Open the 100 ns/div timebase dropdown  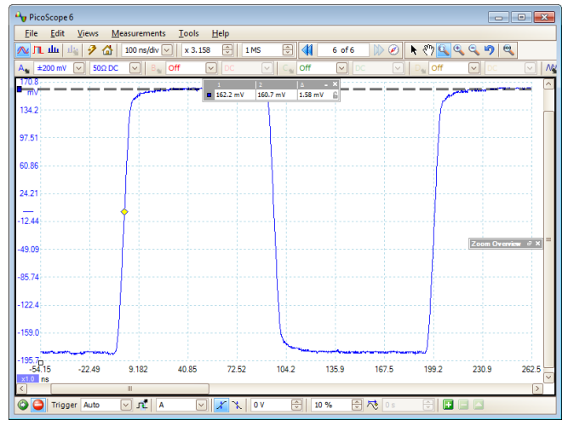coord(167,50)
